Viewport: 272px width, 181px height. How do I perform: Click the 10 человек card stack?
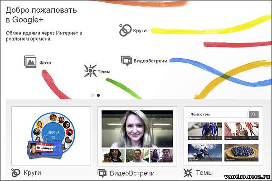point(45,149)
